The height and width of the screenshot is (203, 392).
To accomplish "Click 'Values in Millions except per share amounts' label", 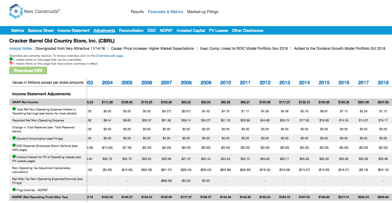I will (x=48, y=83).
